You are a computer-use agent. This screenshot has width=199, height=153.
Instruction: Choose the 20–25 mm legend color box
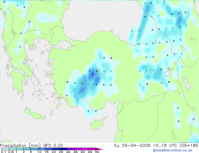coord(56,149)
